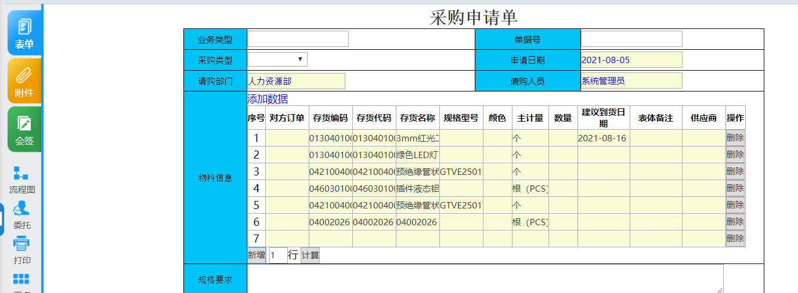Click row 1 供应商 cell
This screenshot has height=293, width=798.
pos(704,138)
